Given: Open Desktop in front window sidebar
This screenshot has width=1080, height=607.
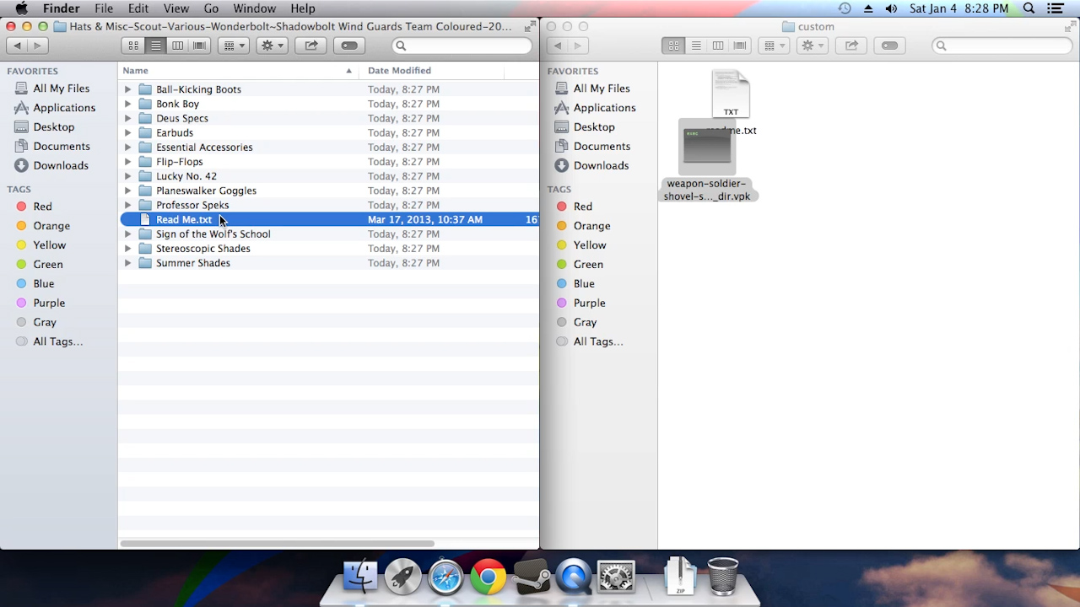Looking at the screenshot, I should (54, 127).
